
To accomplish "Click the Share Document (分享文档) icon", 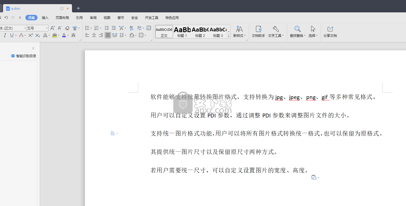I will click(330, 32).
